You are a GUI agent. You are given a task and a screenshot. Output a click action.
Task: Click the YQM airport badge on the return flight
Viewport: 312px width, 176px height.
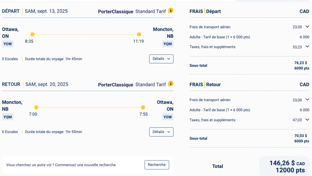8,117
